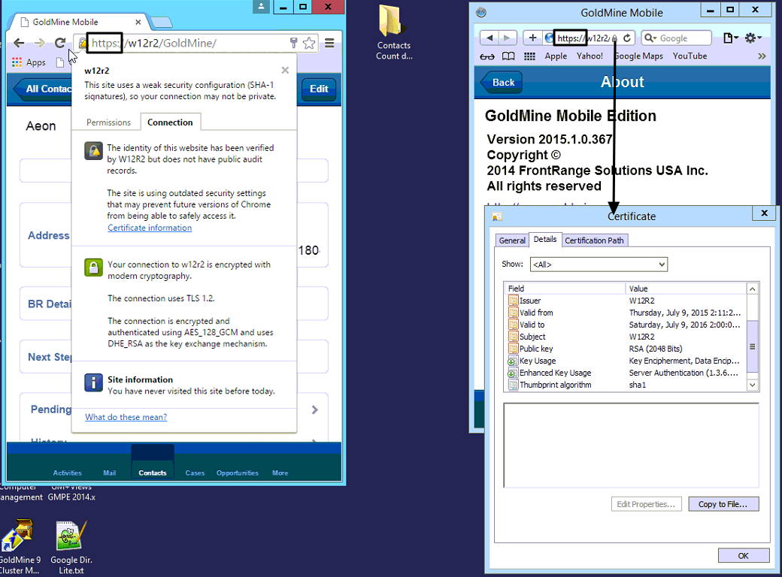Click Chrome's reload page icon
The image size is (782, 577).
click(x=60, y=44)
